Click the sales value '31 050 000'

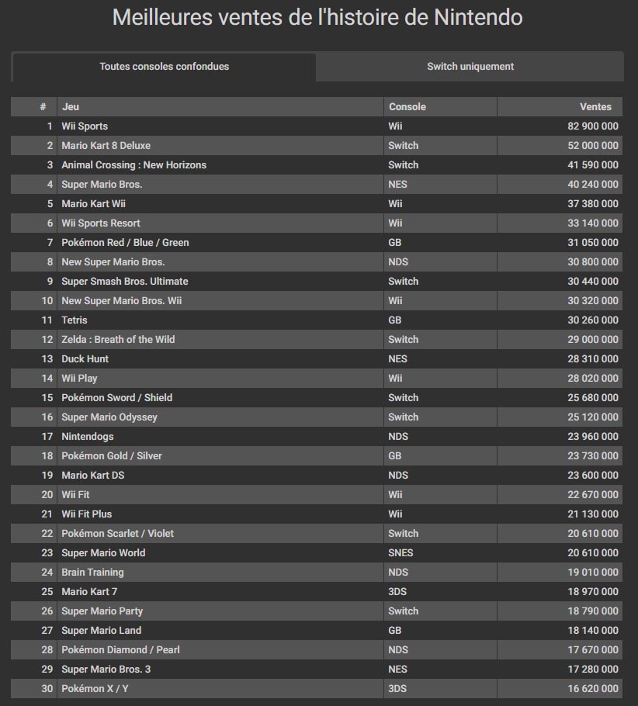(x=592, y=242)
